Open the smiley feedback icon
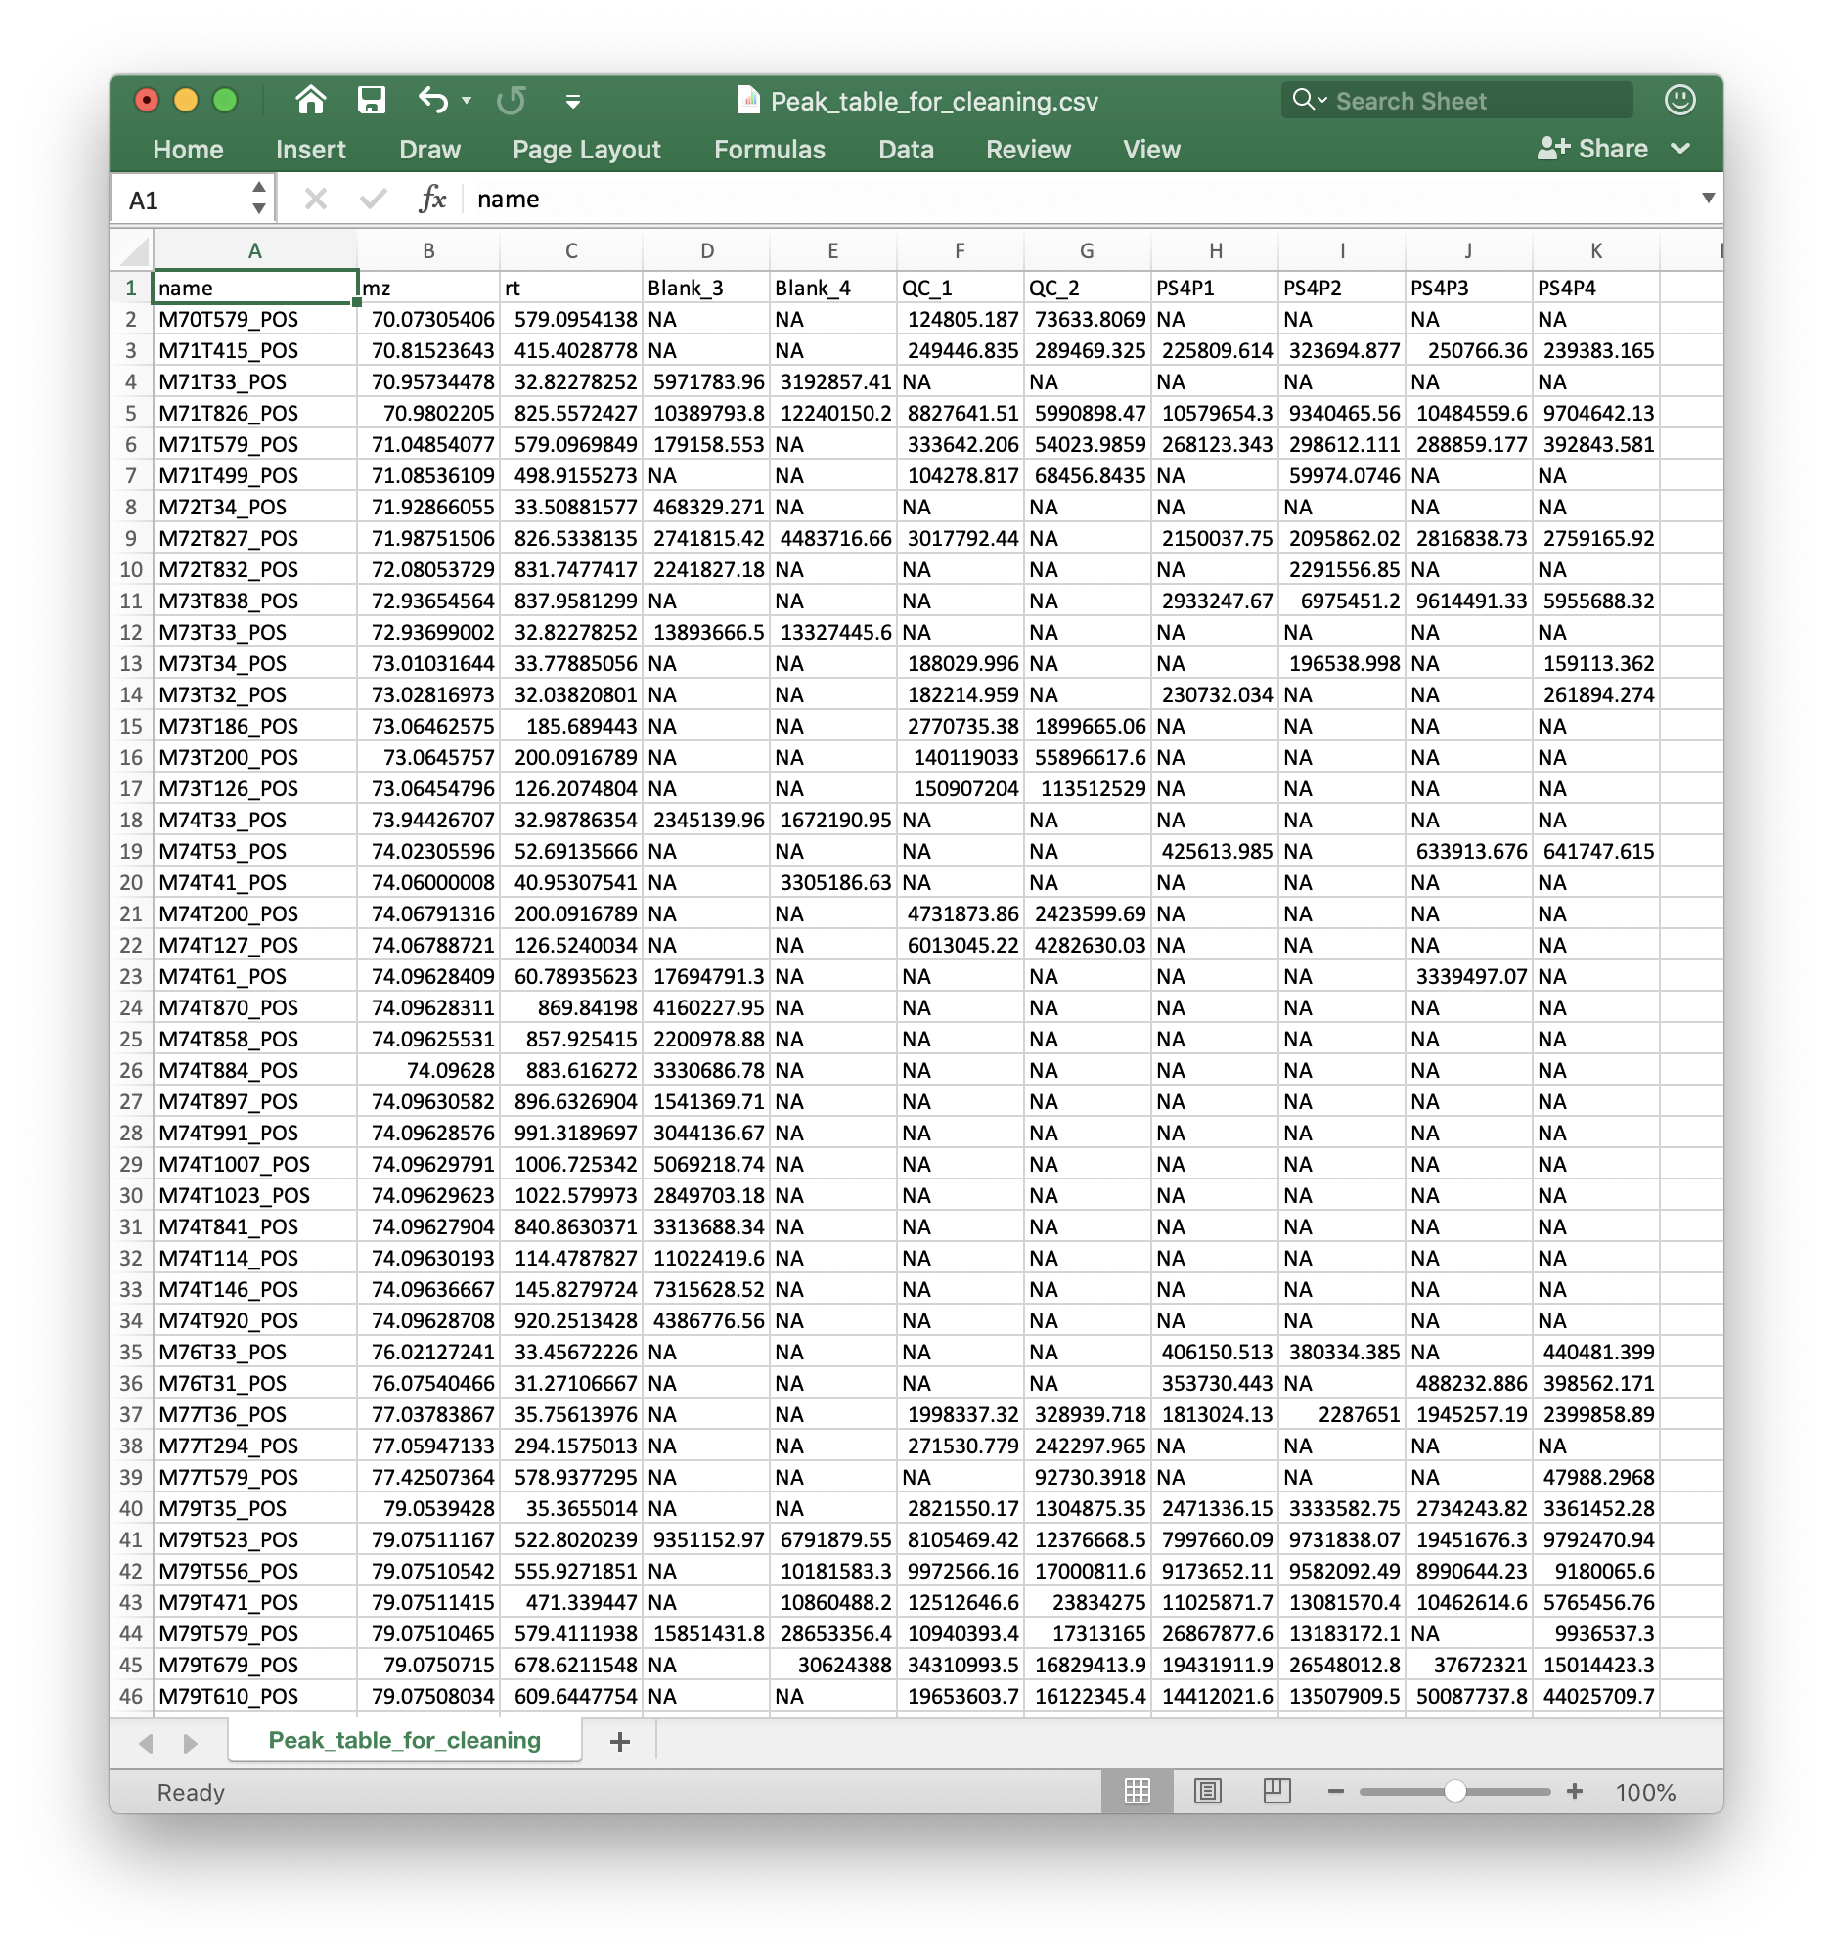Image resolution: width=1833 pixels, height=1958 pixels. [1679, 100]
